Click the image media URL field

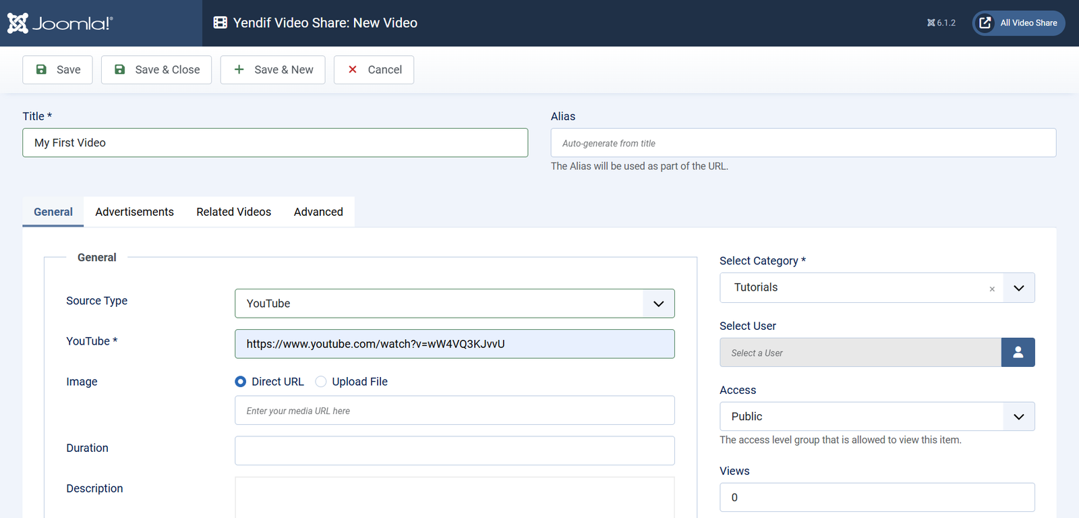[x=455, y=411]
